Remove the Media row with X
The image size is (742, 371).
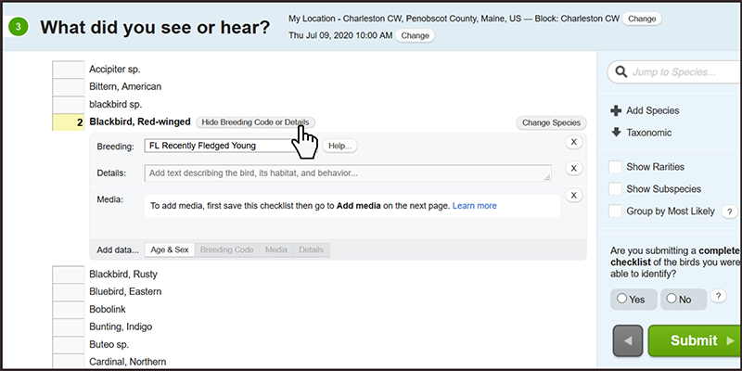[573, 195]
